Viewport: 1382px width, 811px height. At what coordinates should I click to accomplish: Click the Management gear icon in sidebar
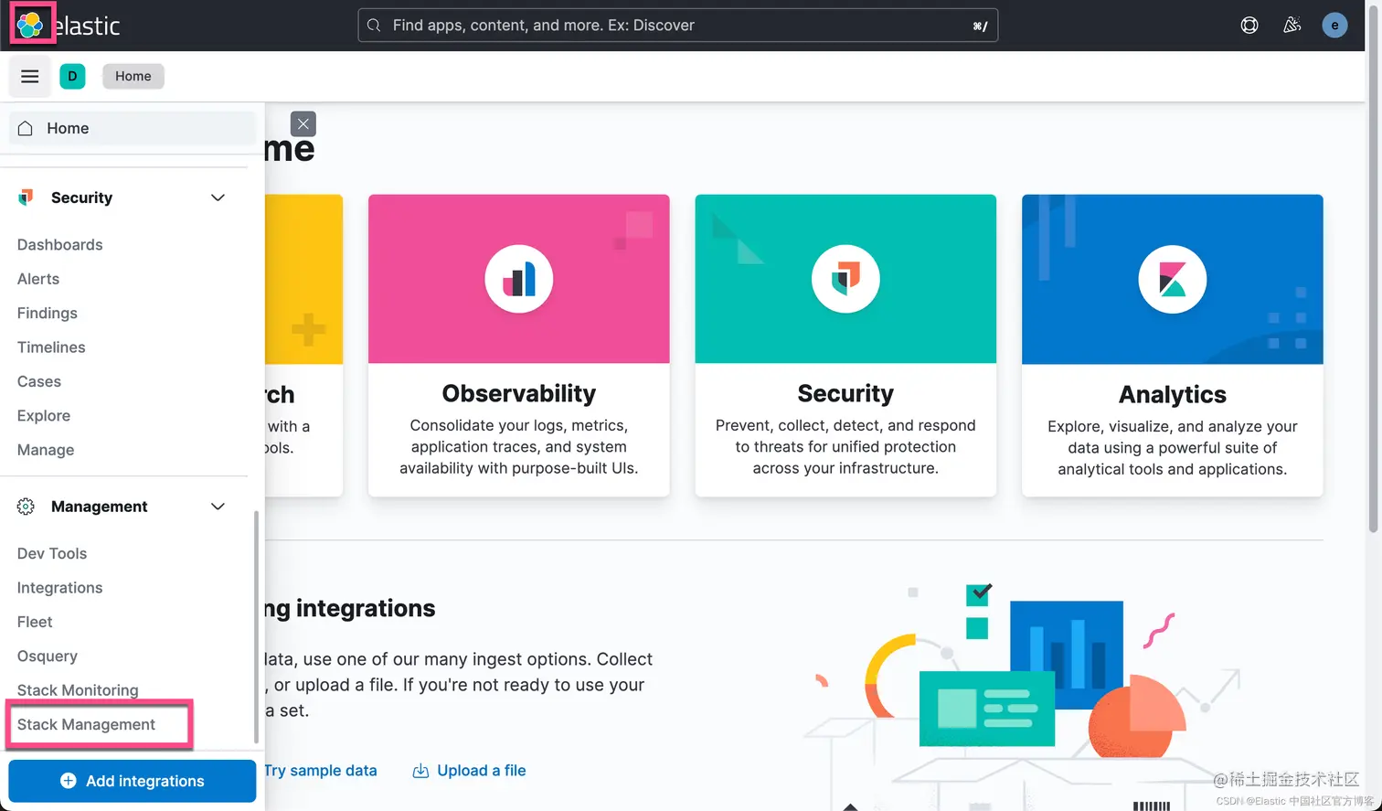click(26, 507)
